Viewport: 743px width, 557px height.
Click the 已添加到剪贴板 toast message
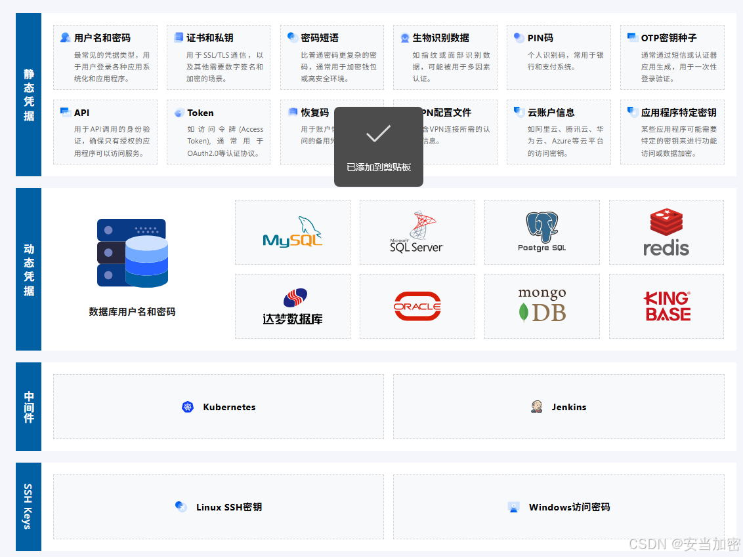(x=379, y=167)
